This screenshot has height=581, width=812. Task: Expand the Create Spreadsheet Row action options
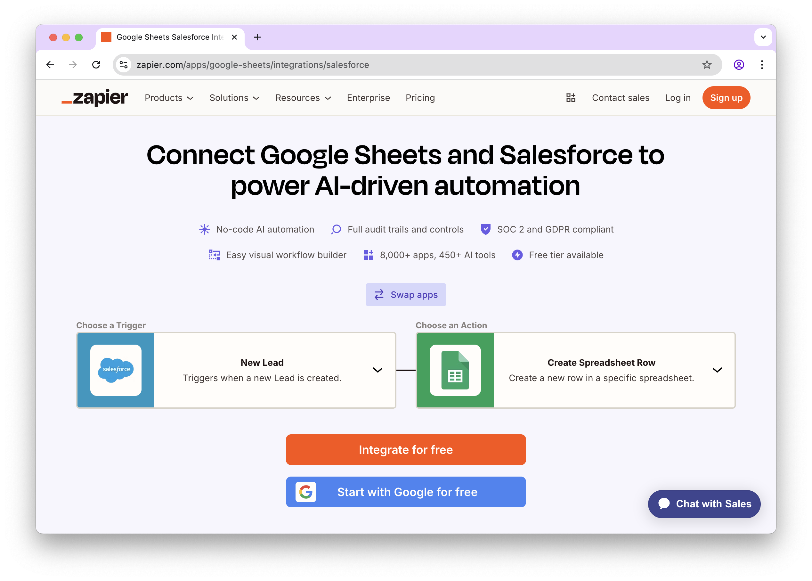[x=717, y=370]
